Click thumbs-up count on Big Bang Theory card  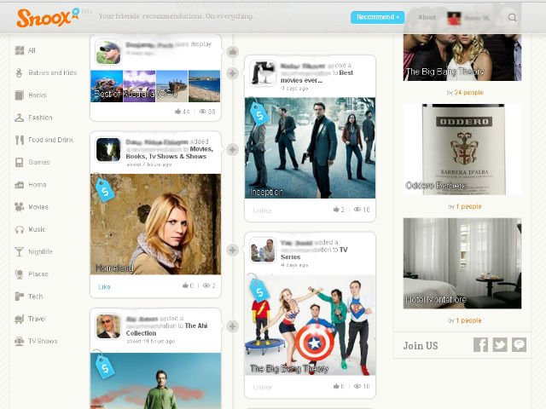pyautogui.click(x=339, y=386)
